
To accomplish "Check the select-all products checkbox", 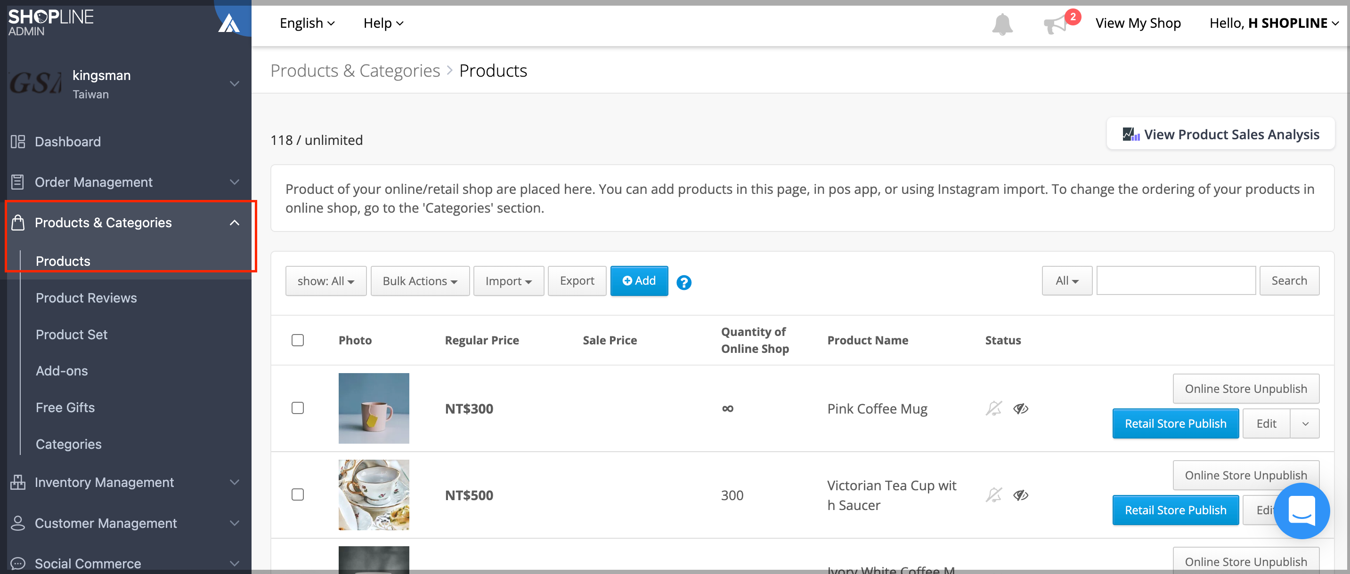I will (298, 340).
